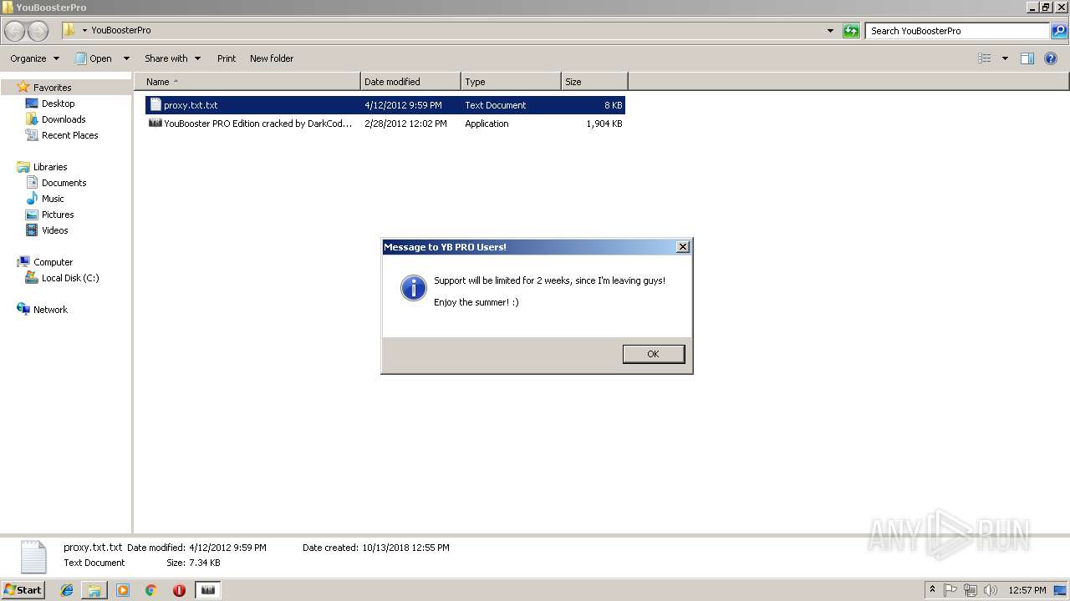This screenshot has height=601, width=1070.
Task: Click the 1,904 KB size cell
Action: 604,124
